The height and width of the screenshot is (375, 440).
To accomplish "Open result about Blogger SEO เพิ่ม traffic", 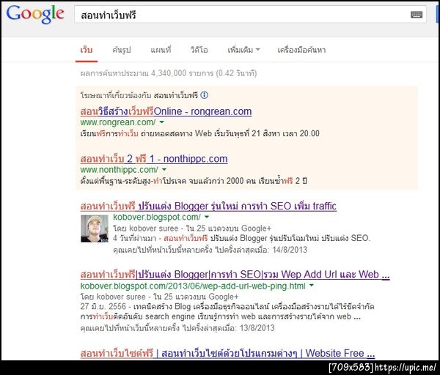I will (x=208, y=207).
